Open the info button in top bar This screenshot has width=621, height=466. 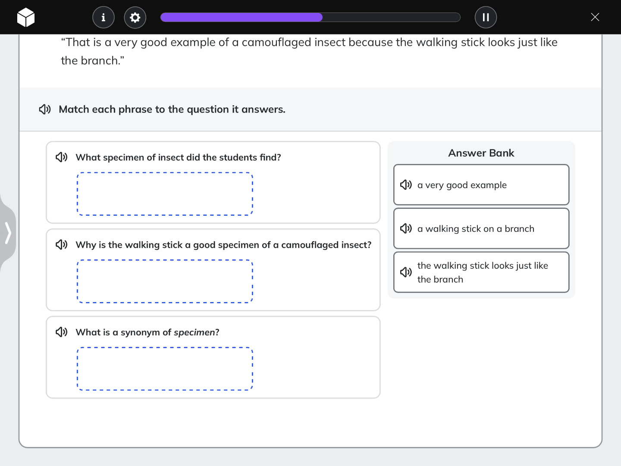(103, 17)
